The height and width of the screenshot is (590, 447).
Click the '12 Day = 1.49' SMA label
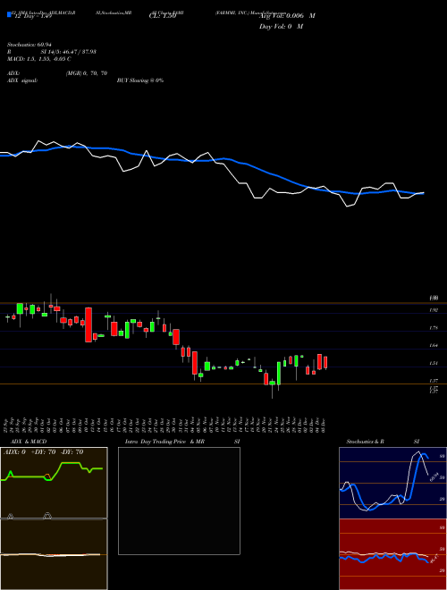point(31,16)
